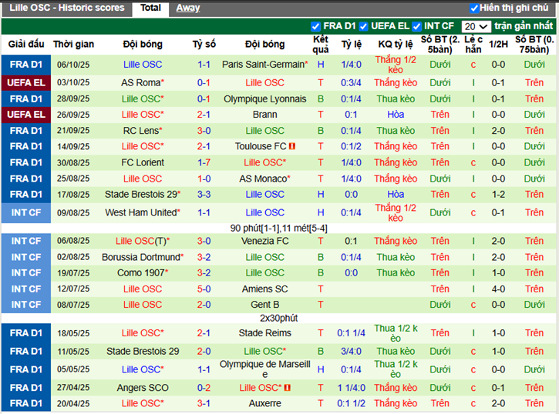559x414 pixels.
Task: Click the Lẻ chẵn column header
Action: pyautogui.click(x=473, y=45)
